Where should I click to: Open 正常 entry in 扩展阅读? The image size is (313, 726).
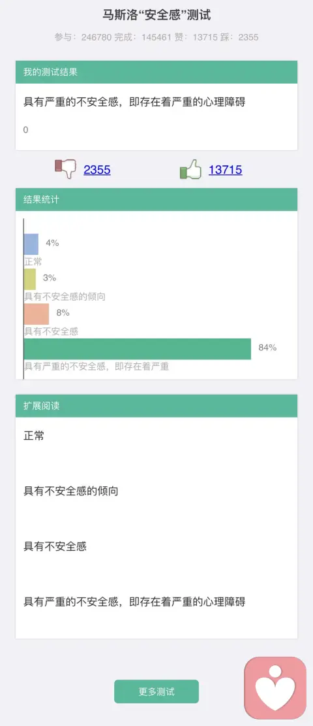(x=34, y=436)
